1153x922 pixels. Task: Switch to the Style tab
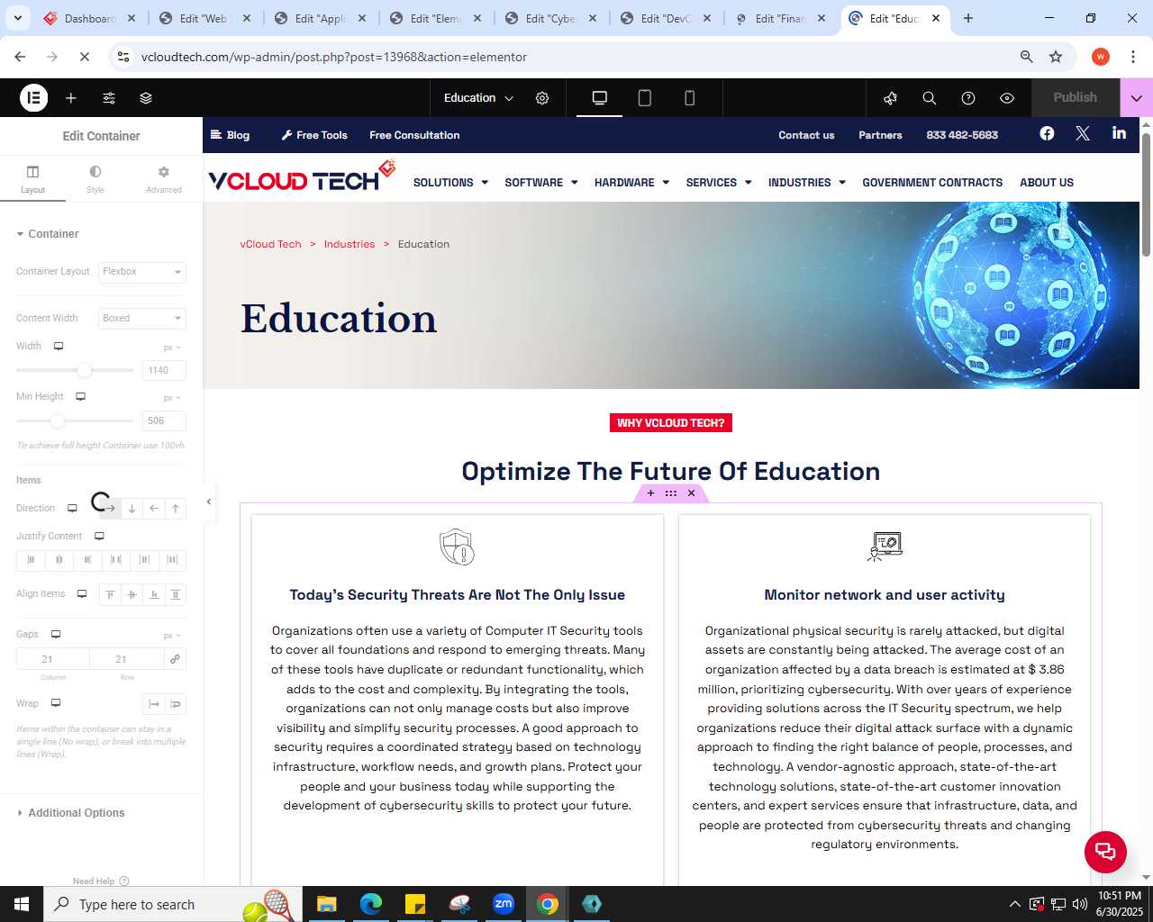tap(95, 179)
